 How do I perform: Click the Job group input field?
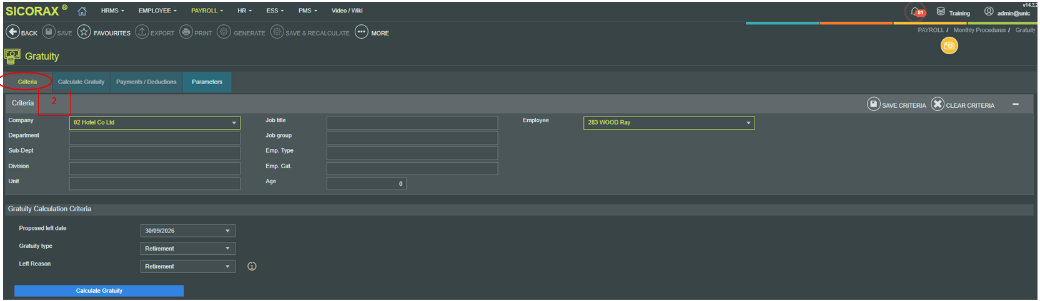[x=412, y=138]
